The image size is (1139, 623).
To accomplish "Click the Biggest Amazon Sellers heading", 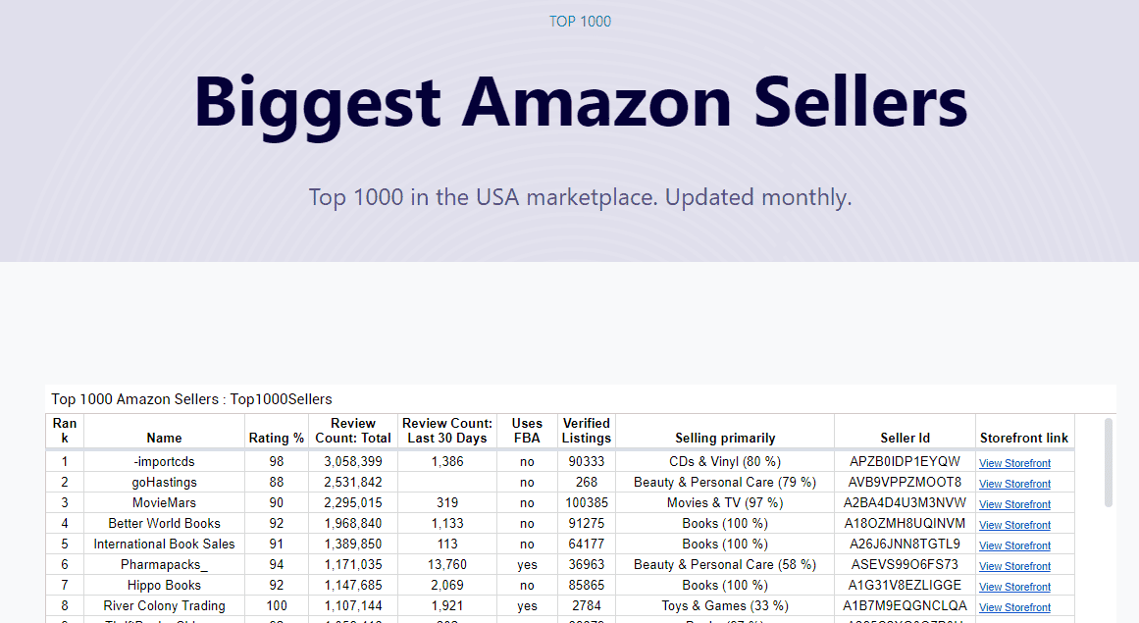I will (580, 102).
